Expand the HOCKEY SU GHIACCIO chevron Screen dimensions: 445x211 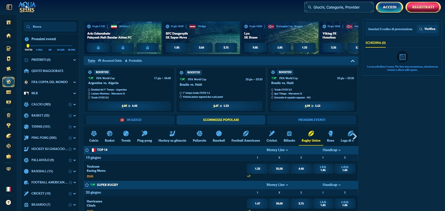75,149
